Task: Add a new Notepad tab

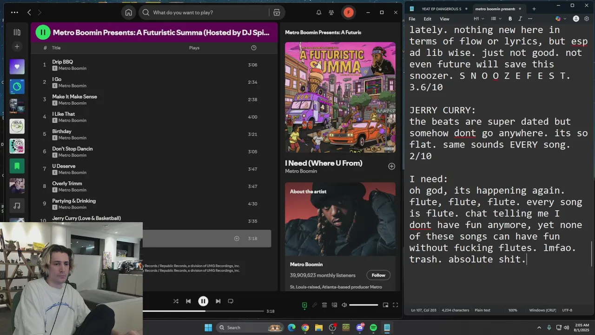Action: pos(534,9)
